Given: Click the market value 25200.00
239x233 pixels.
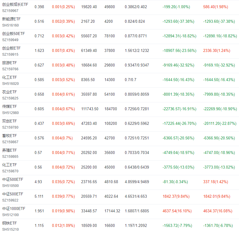Looking at the screenshot, I should click(89, 167).
